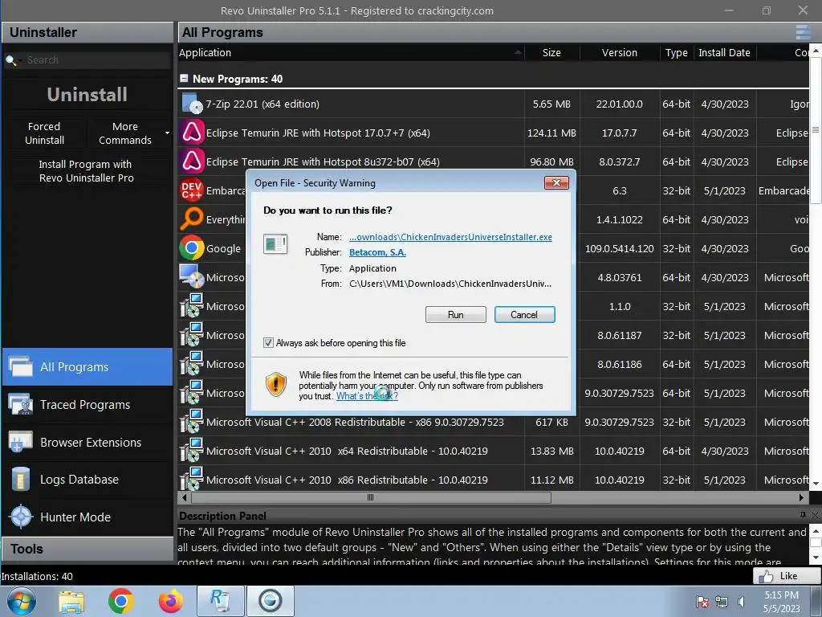Select the 7-Zip 22.01 (x64 edition) row
Screen dimensions: 822x617
[493, 104]
